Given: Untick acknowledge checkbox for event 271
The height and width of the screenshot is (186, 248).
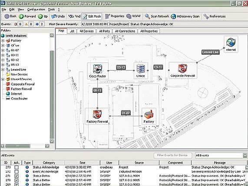Looking at the screenshot, I should (x=17, y=176).
